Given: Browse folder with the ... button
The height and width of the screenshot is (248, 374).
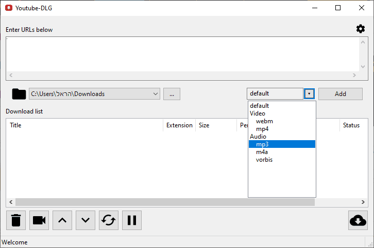Looking at the screenshot, I should click(172, 94).
